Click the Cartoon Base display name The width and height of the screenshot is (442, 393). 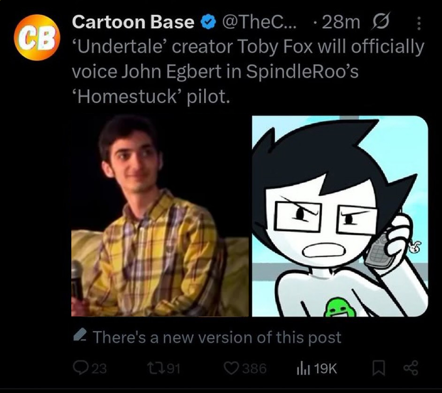(133, 22)
